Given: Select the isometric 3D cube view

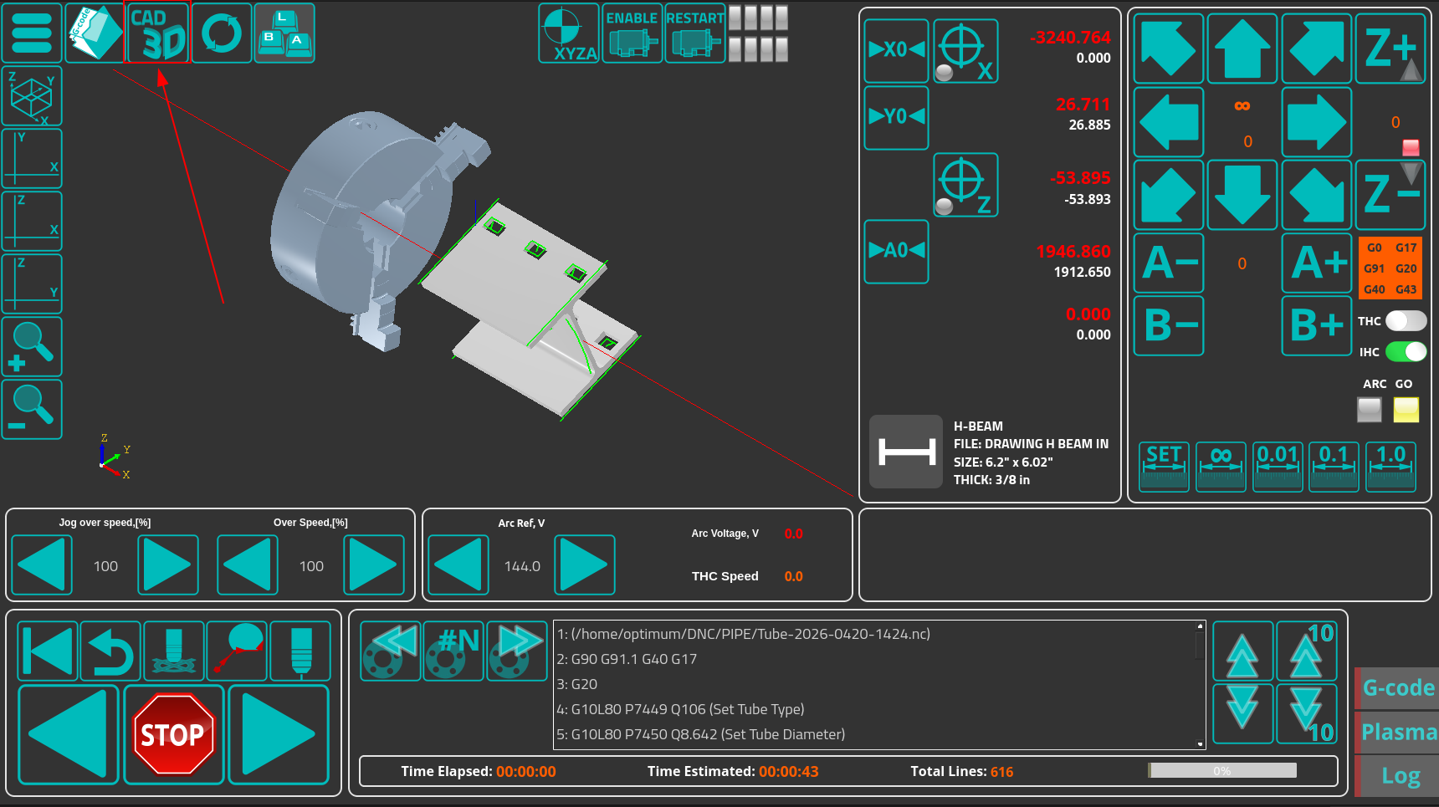Looking at the screenshot, I should (32, 96).
